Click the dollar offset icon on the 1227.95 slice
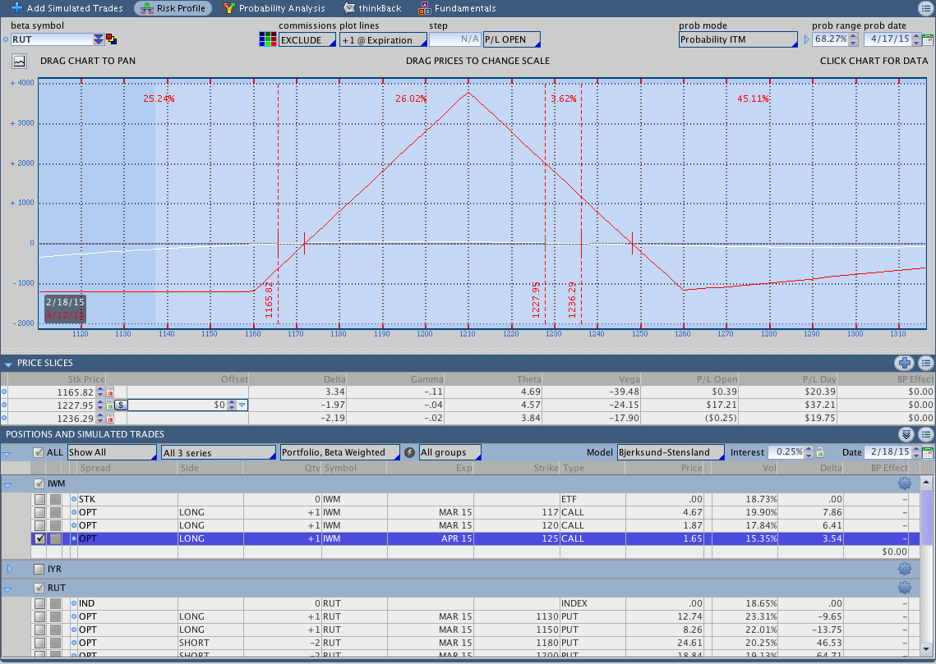Viewport: 936px width, 664px height. 121,405
